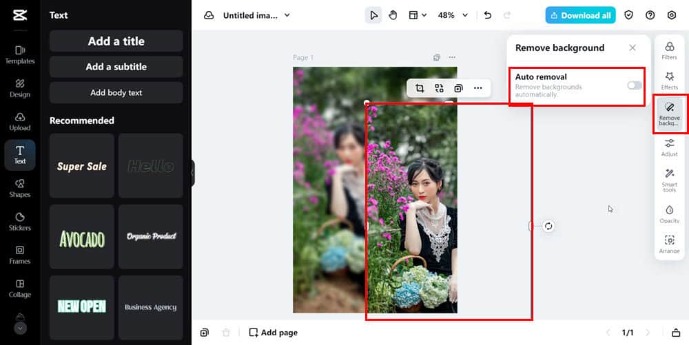The height and width of the screenshot is (345, 689).
Task: Open the Shapes sidebar panel
Action: click(x=20, y=188)
